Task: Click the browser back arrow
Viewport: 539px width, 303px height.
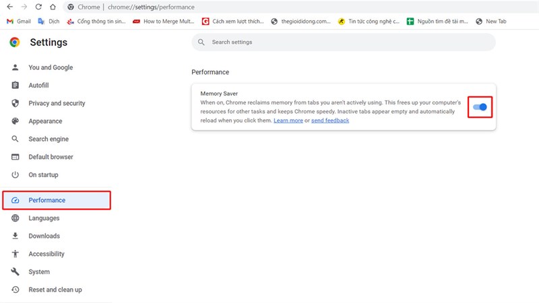Action: [x=10, y=7]
